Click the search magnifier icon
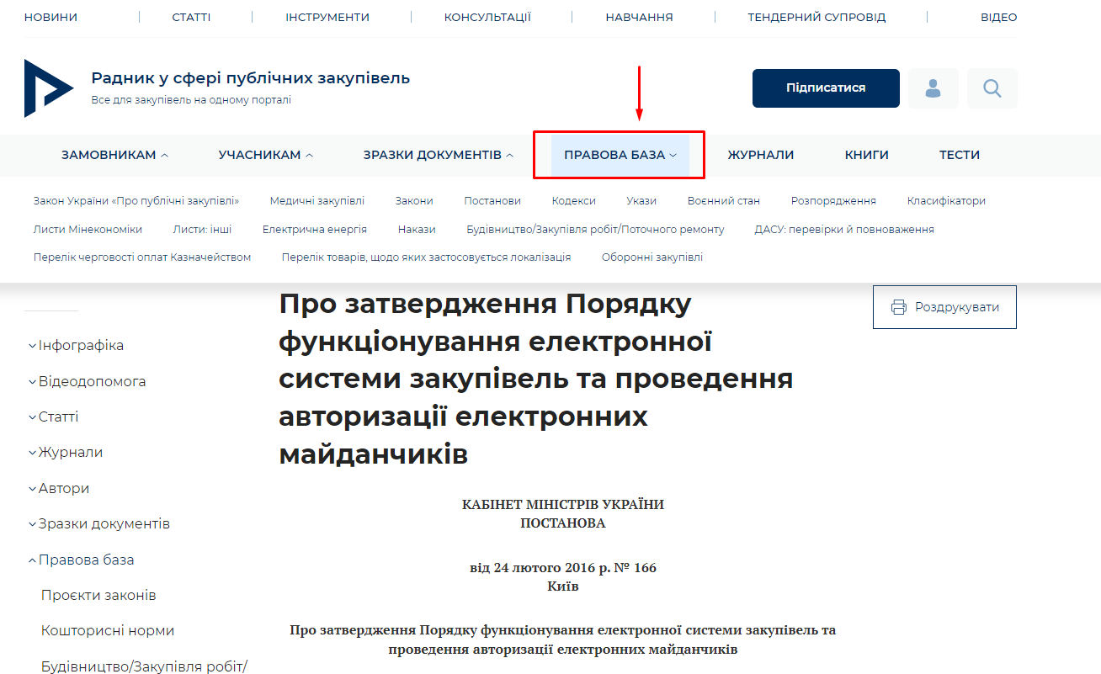 coord(992,88)
